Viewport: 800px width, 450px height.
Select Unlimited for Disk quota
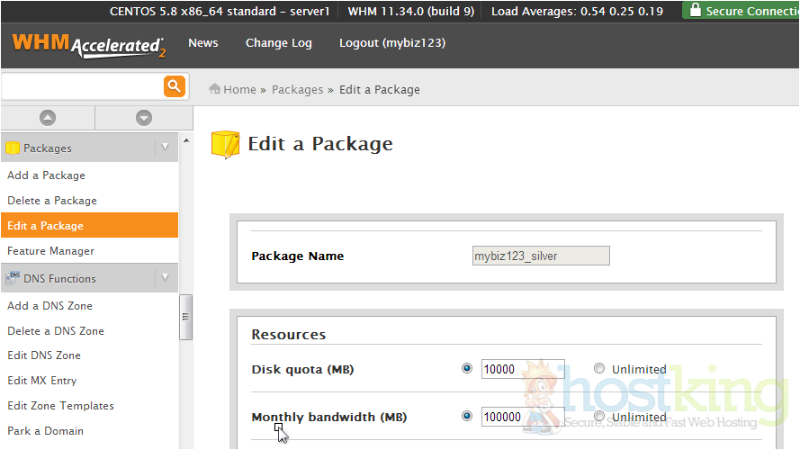coord(599,368)
